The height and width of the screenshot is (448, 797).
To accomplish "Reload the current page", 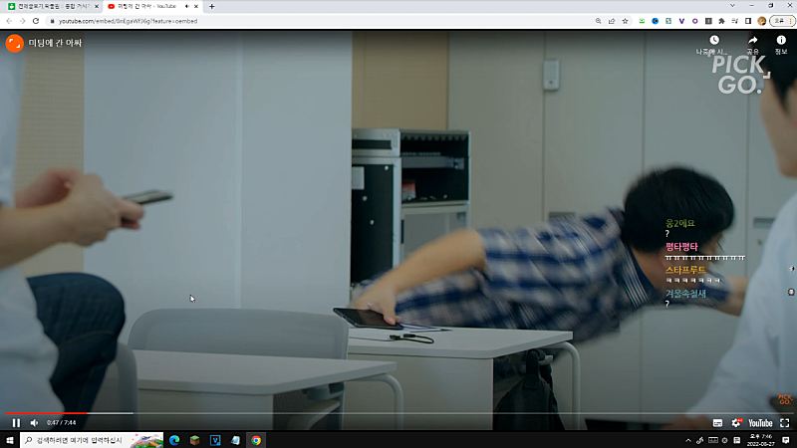I will (x=36, y=21).
